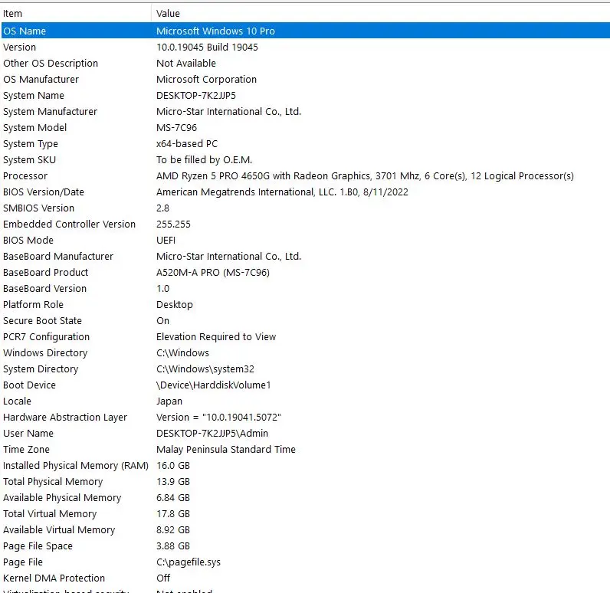Viewport: 610px width, 593px height.
Task: Select the Embedded Controller Version row
Action: tap(305, 224)
